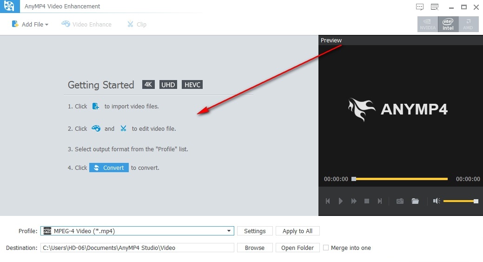Image resolution: width=483 pixels, height=262 pixels.
Task: Click the right 00:00:00 total duration
Action: [x=468, y=179]
